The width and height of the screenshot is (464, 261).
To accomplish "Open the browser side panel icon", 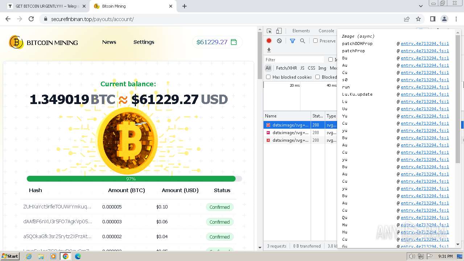I will click(x=433, y=19).
